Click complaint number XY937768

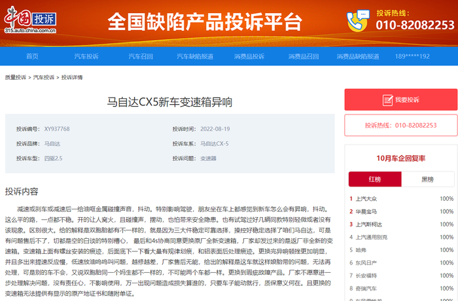57,129
